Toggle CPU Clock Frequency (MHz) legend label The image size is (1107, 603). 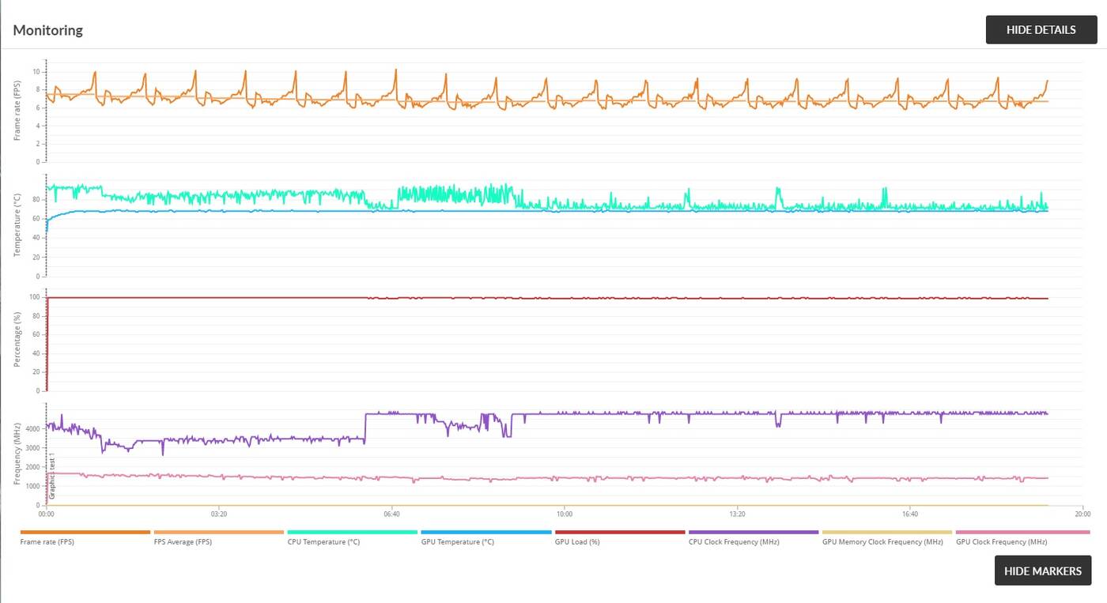tap(734, 542)
